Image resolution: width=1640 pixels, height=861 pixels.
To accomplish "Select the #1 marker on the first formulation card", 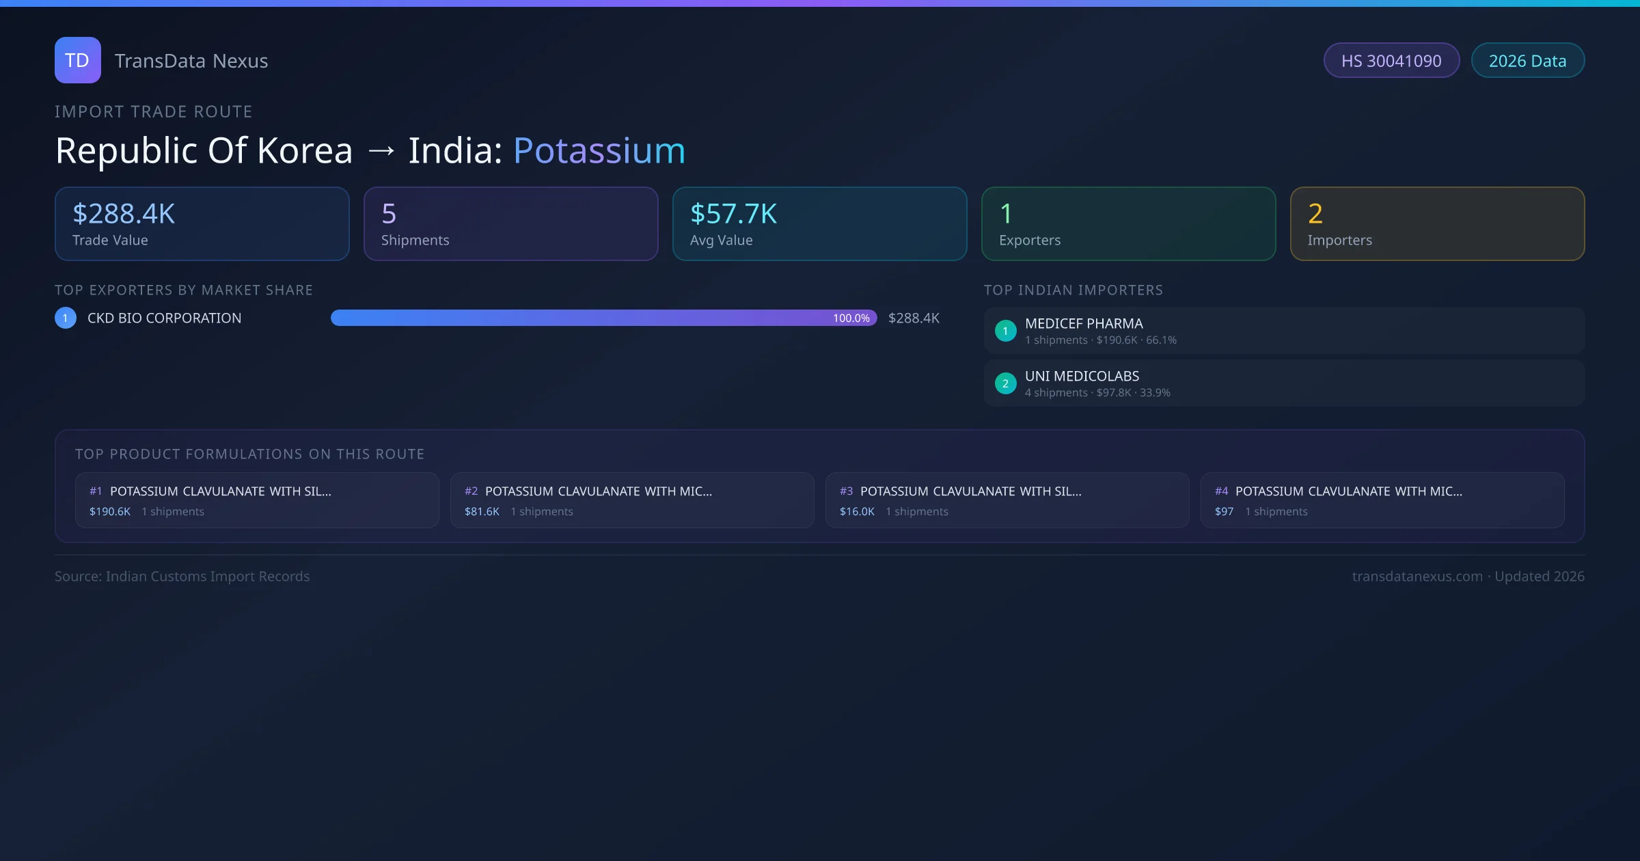I will click(x=95, y=491).
